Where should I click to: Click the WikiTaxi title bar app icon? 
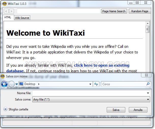coord(5,4)
